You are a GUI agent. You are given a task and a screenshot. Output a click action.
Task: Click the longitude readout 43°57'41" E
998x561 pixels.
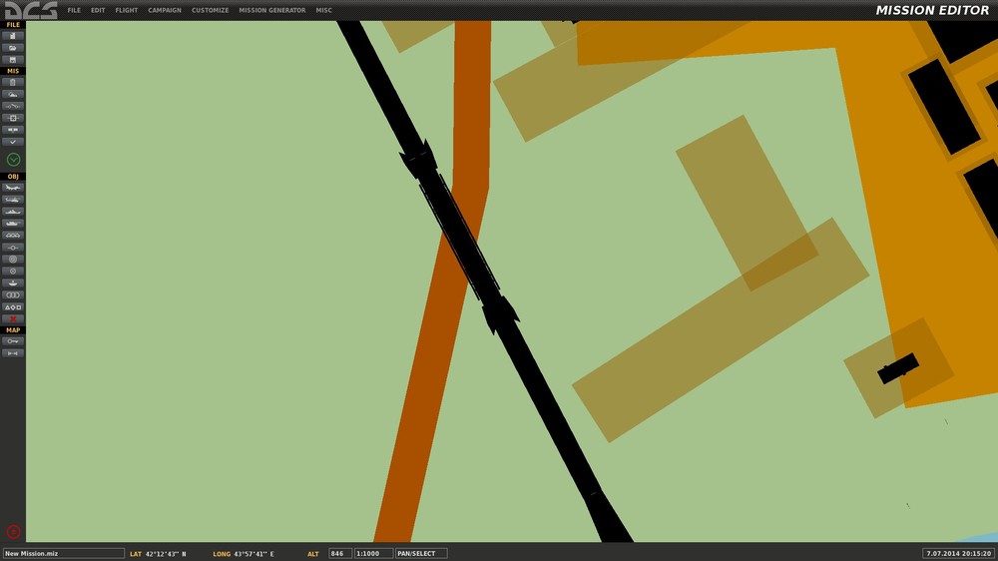253,554
